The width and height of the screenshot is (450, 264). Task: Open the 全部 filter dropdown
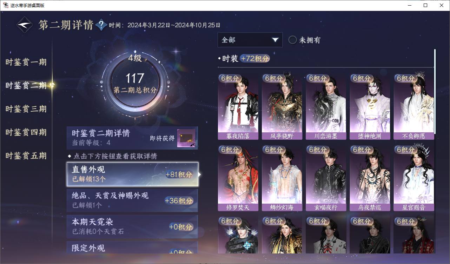(250, 40)
